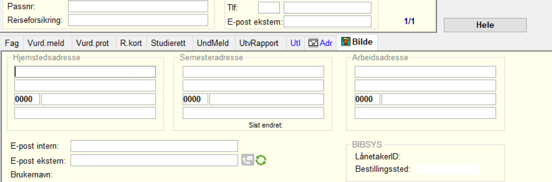Screen dimensions: 552x182
Task: Focus the Reiseforsikring field
Action: pos(138,20)
